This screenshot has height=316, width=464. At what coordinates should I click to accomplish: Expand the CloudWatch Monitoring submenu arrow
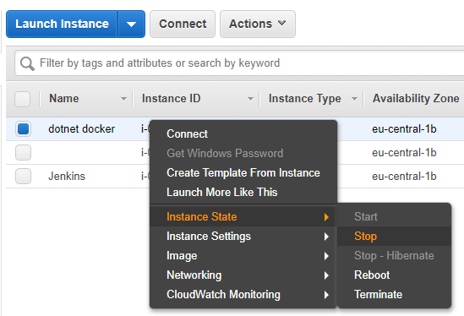(x=326, y=295)
